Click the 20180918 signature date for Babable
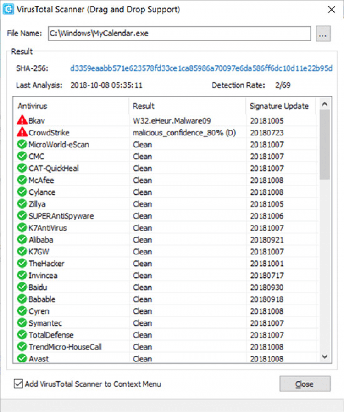 (x=267, y=299)
